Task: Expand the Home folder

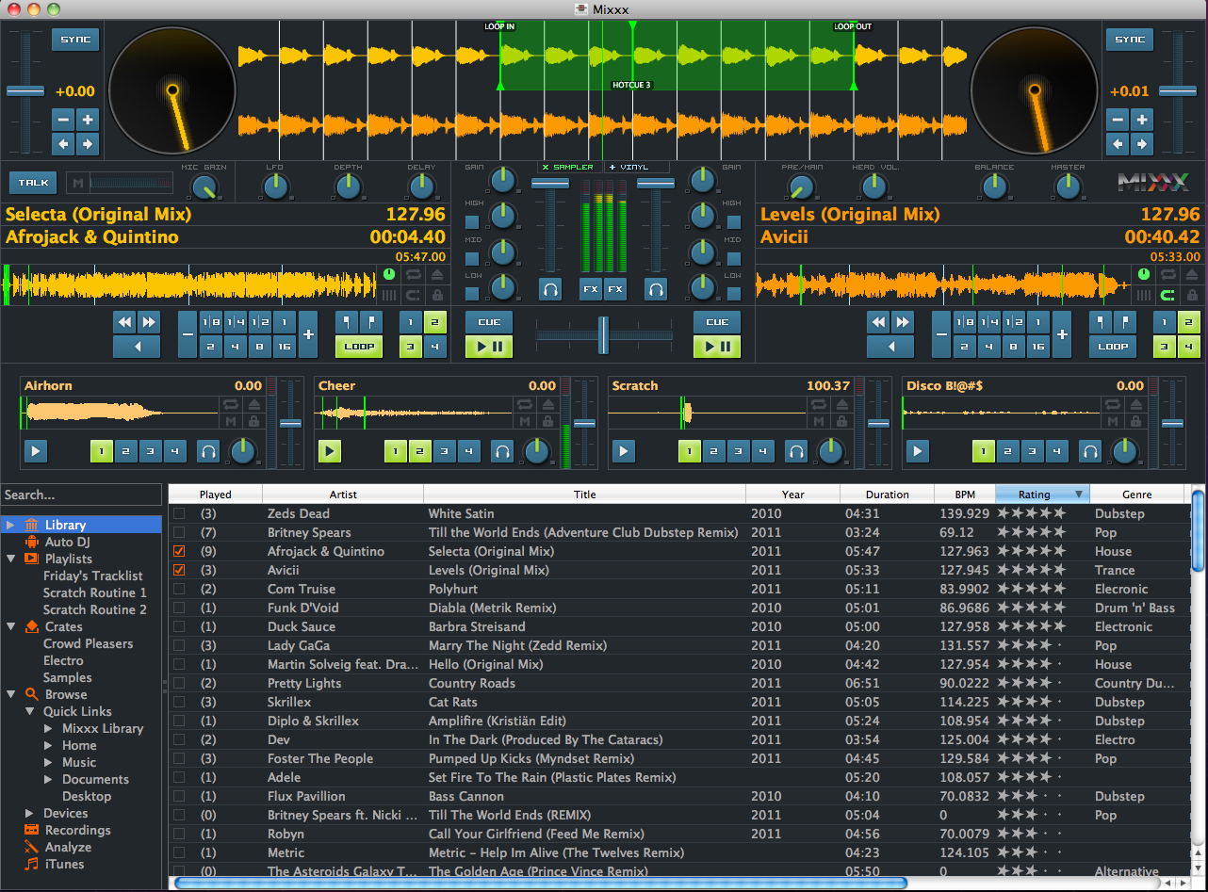Action: [x=48, y=745]
